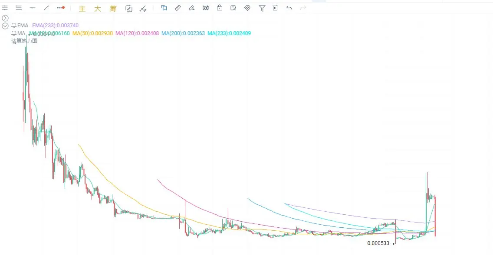
Task: Select the line with settings tool icon
Action: 143,9
